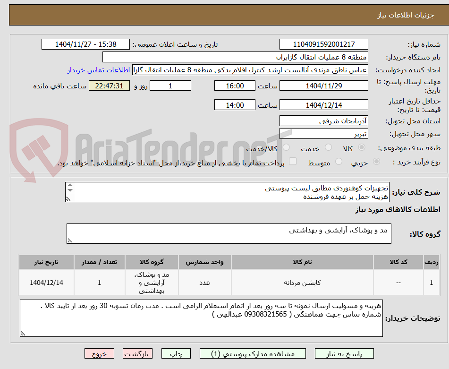Click the goods group text area
Viewport: 449px width, 369px height.
tap(229, 234)
